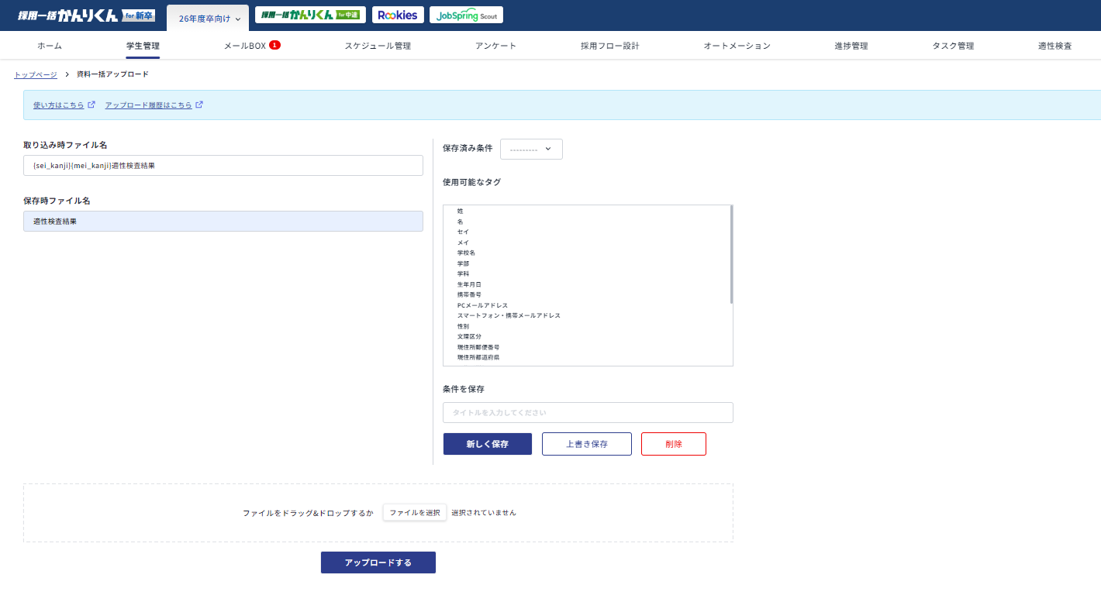The height and width of the screenshot is (602, 1101).
Task: Open the 保存済み条件 dropdown
Action: (x=531, y=149)
